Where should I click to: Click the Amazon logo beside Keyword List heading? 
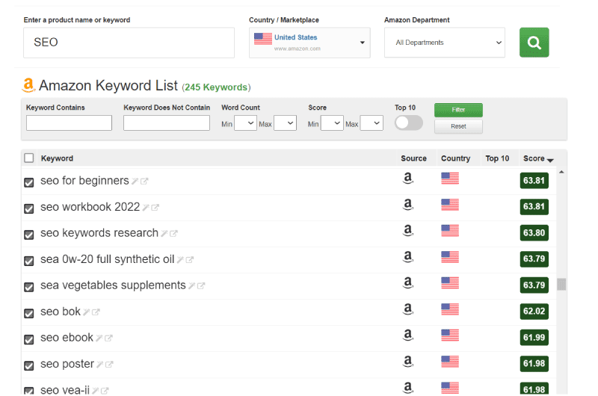click(28, 85)
